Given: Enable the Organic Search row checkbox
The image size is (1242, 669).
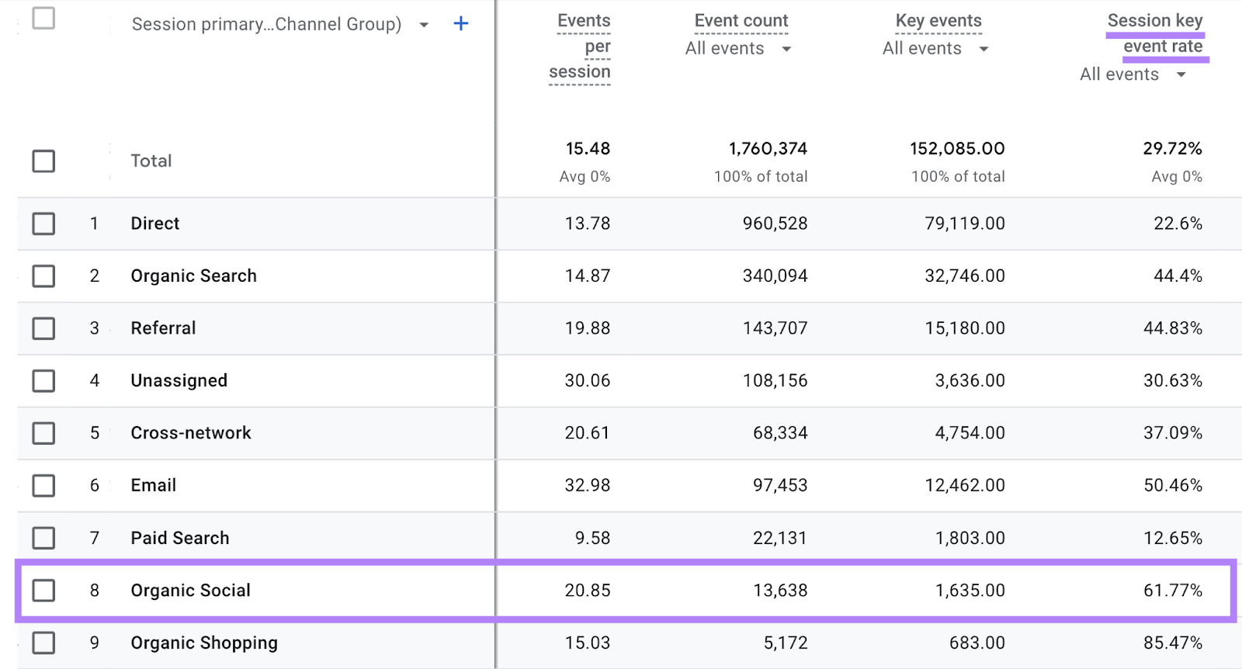Looking at the screenshot, I should 43,276.
